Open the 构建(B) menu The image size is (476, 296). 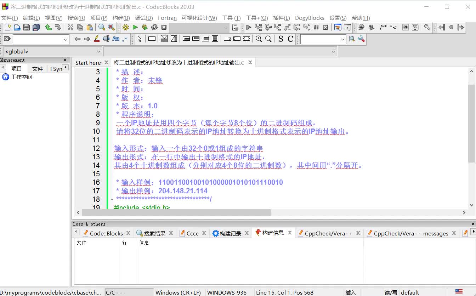coord(121,18)
